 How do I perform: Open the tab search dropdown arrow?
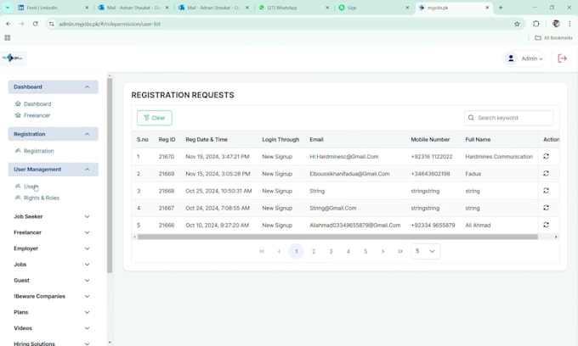(x=8, y=8)
